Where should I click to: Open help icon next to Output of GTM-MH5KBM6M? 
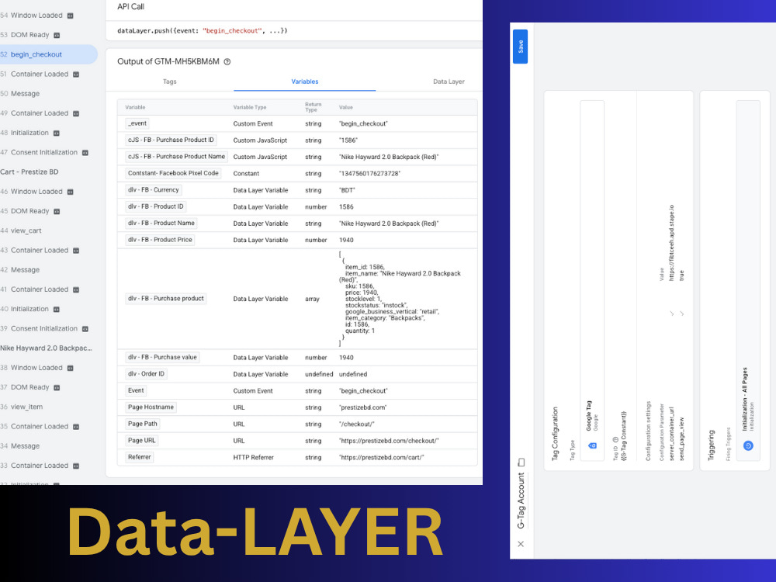pos(227,62)
